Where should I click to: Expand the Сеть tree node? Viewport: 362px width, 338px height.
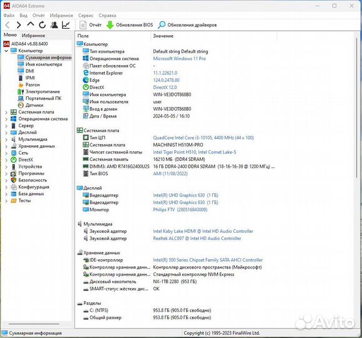pos(6,153)
